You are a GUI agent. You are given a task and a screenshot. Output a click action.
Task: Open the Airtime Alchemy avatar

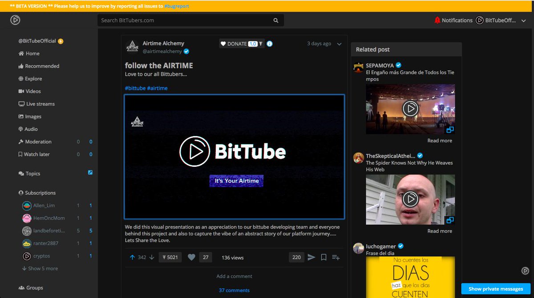click(132, 46)
